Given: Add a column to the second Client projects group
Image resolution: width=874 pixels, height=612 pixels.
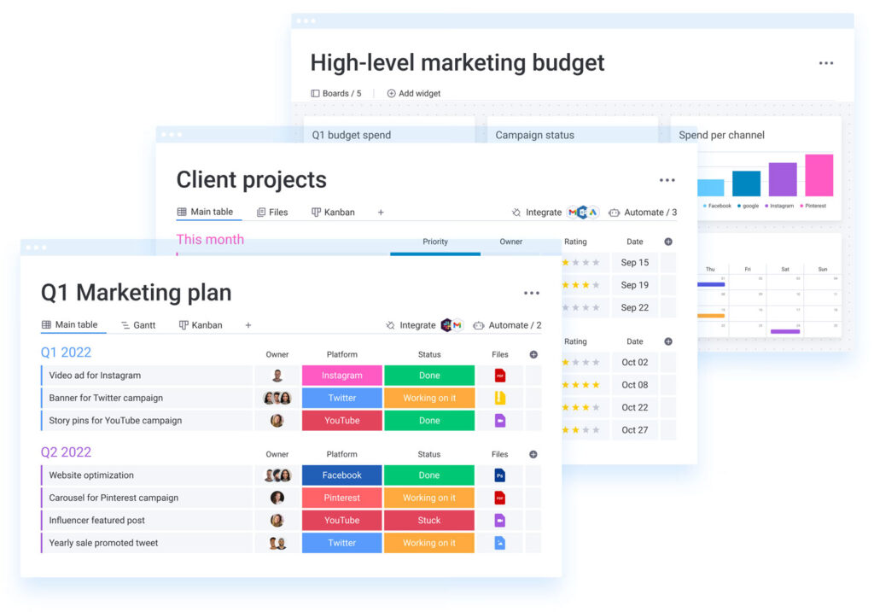Looking at the screenshot, I should 668,341.
